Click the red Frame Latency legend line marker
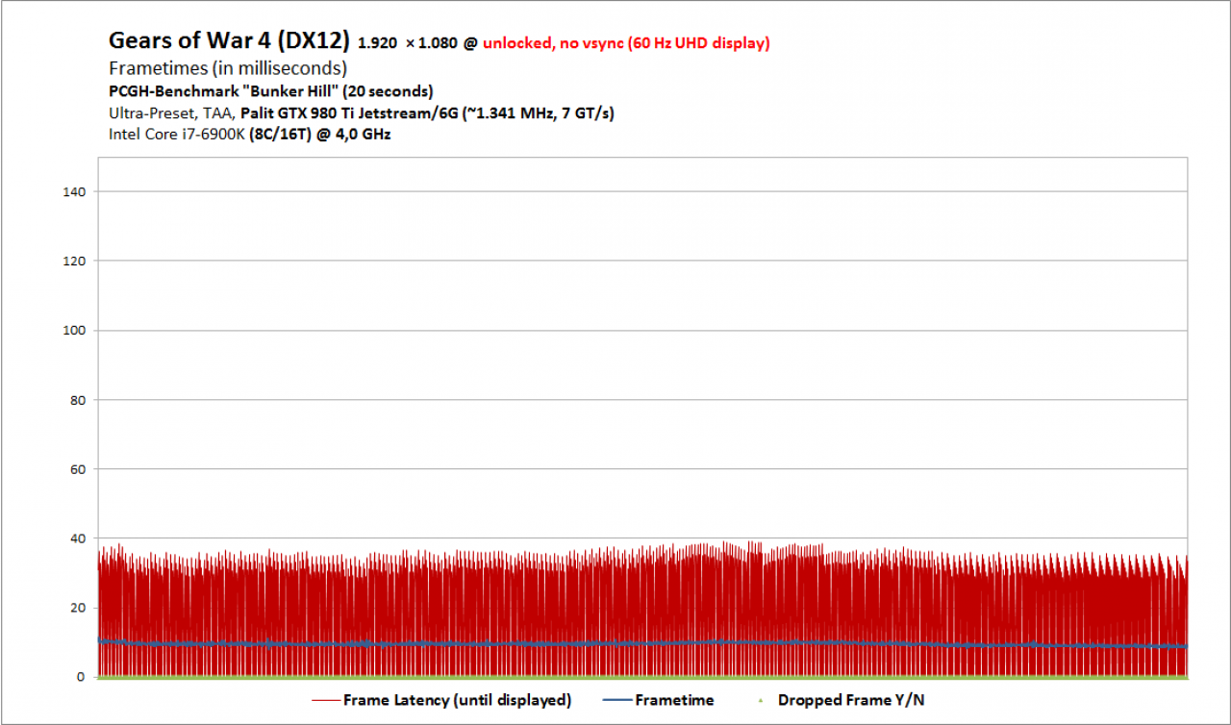The height and width of the screenshot is (725, 1231). click(x=325, y=701)
